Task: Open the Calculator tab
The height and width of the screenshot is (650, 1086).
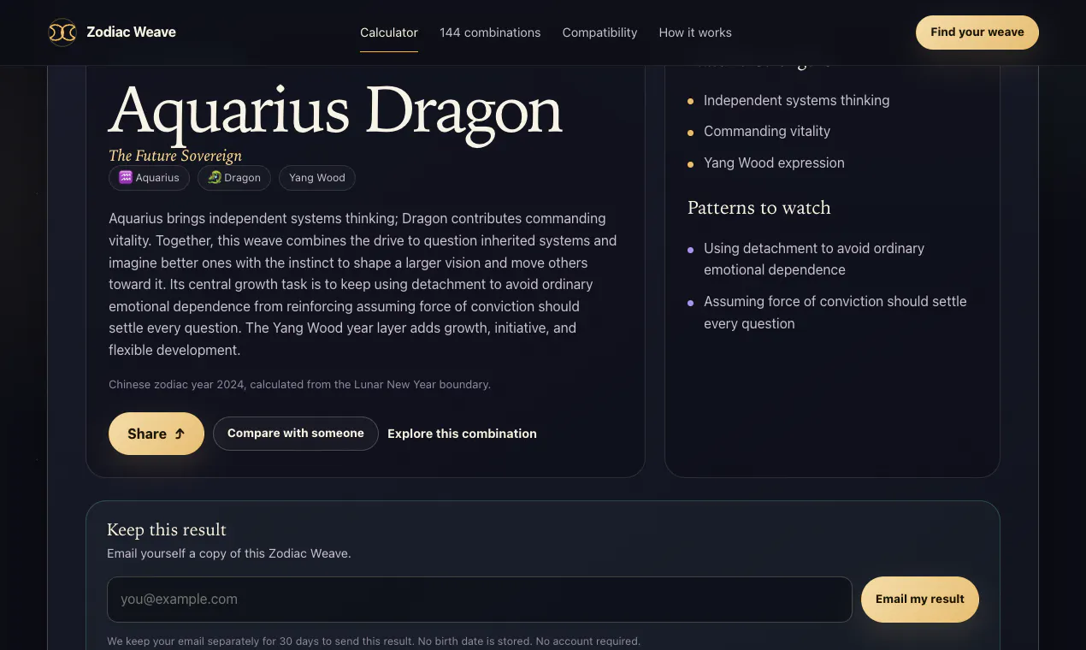Action: (x=389, y=32)
